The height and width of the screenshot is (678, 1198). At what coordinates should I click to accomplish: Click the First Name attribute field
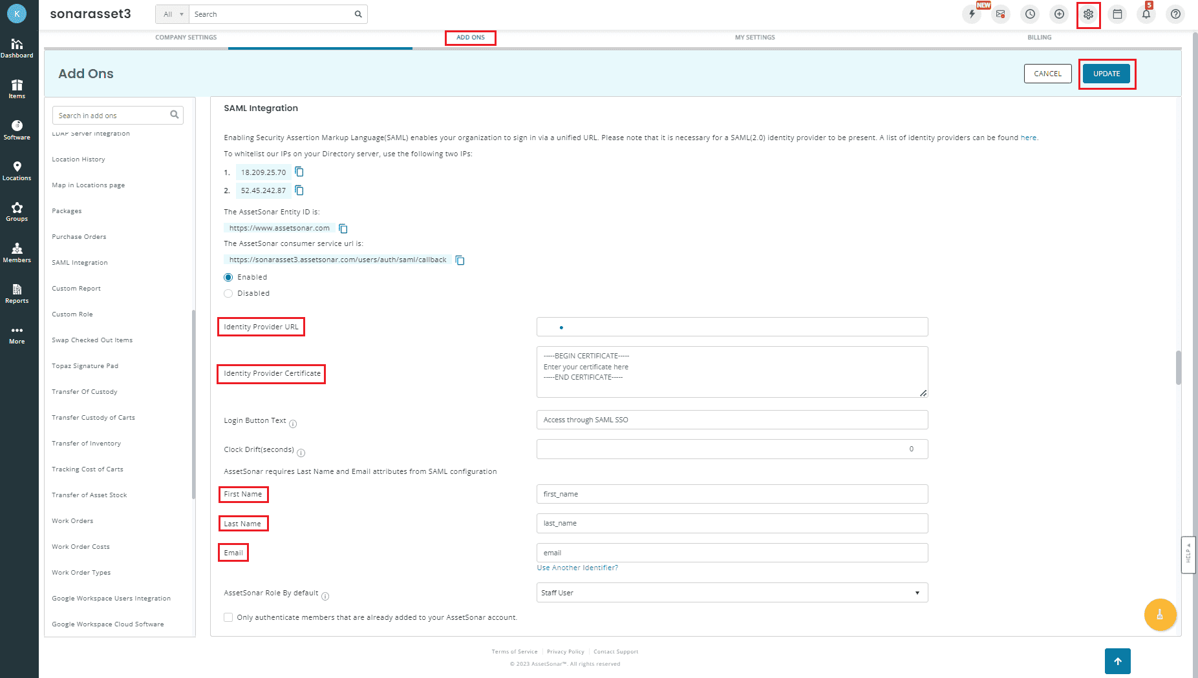click(732, 494)
